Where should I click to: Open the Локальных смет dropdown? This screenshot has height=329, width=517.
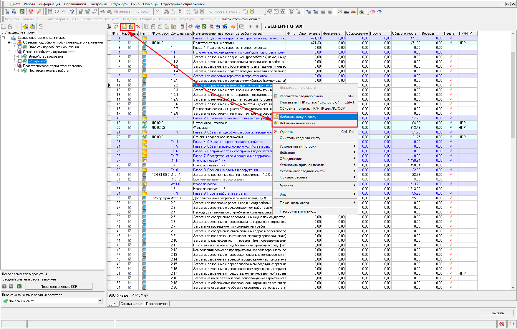click(100, 301)
